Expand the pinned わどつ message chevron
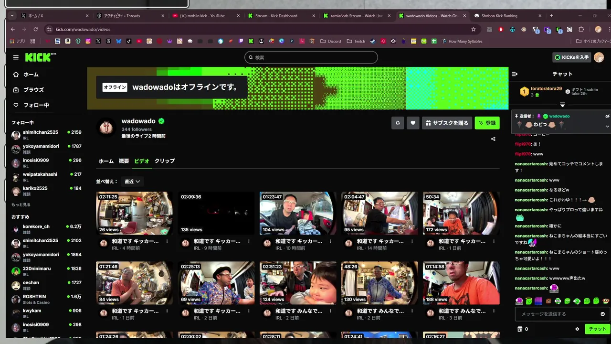611x344 pixels. pos(607,126)
